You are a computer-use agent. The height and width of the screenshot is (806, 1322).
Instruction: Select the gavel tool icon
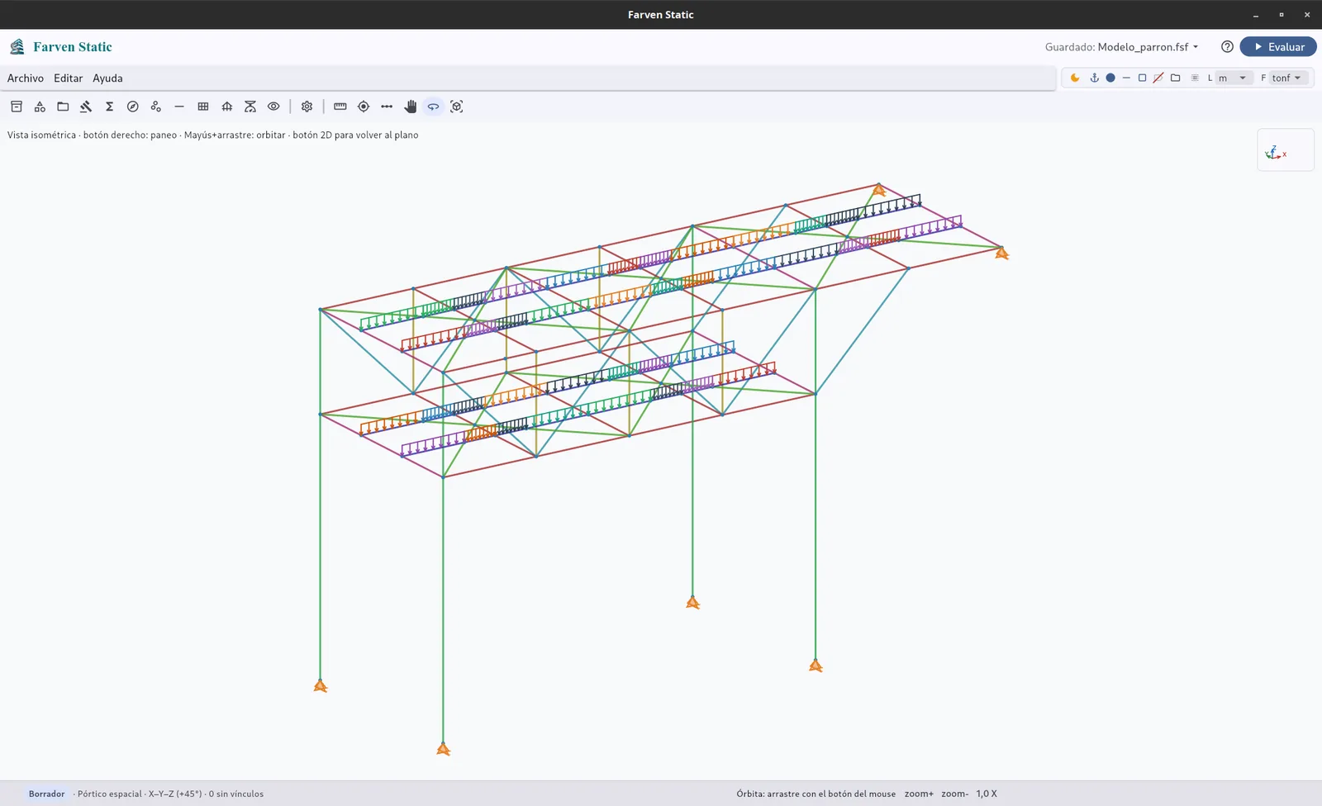tap(86, 107)
